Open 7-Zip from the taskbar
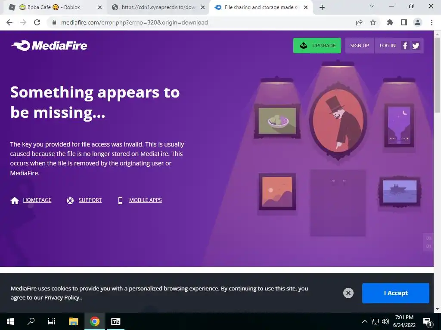The width and height of the screenshot is (441, 330). pyautogui.click(x=115, y=321)
